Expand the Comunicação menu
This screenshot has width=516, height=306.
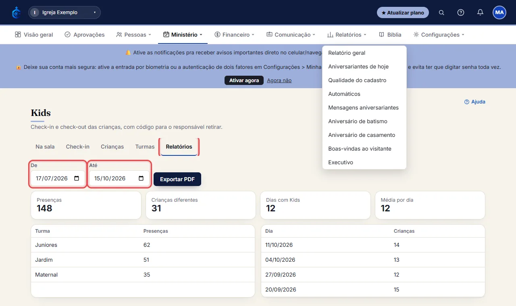click(291, 35)
